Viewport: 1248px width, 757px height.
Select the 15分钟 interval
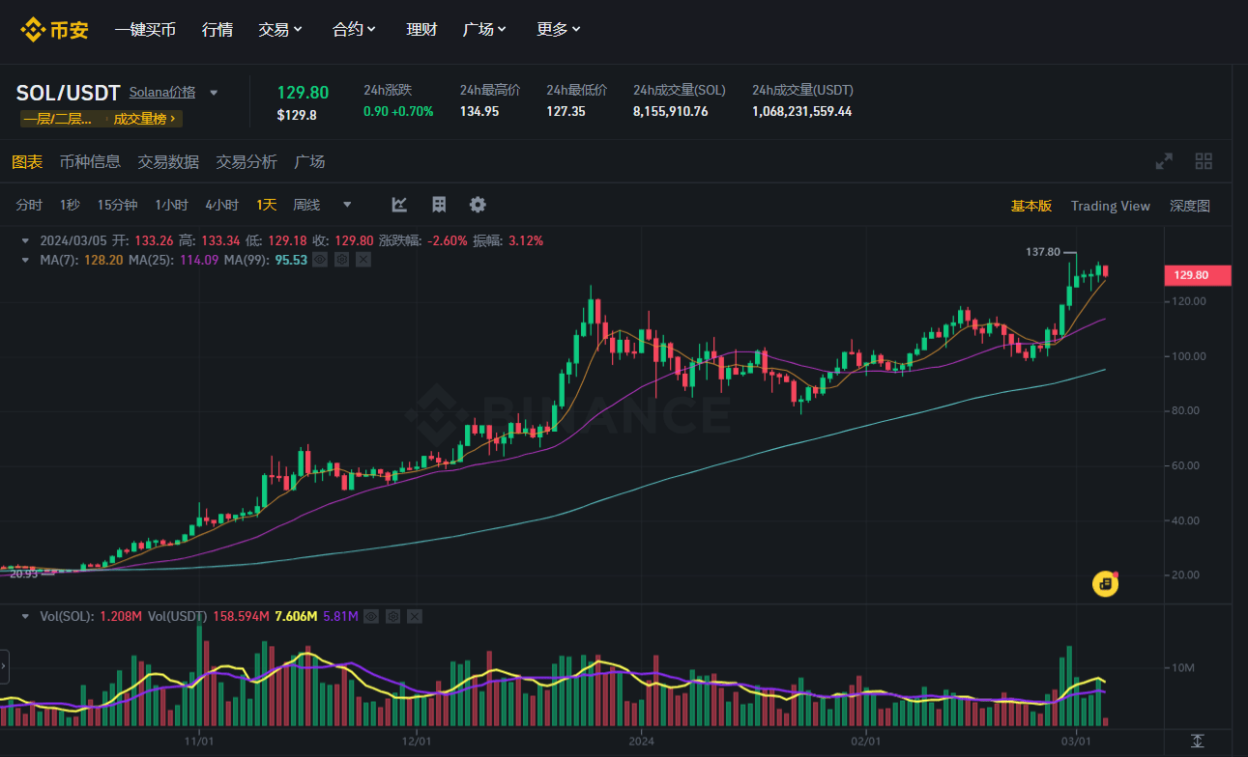(117, 205)
